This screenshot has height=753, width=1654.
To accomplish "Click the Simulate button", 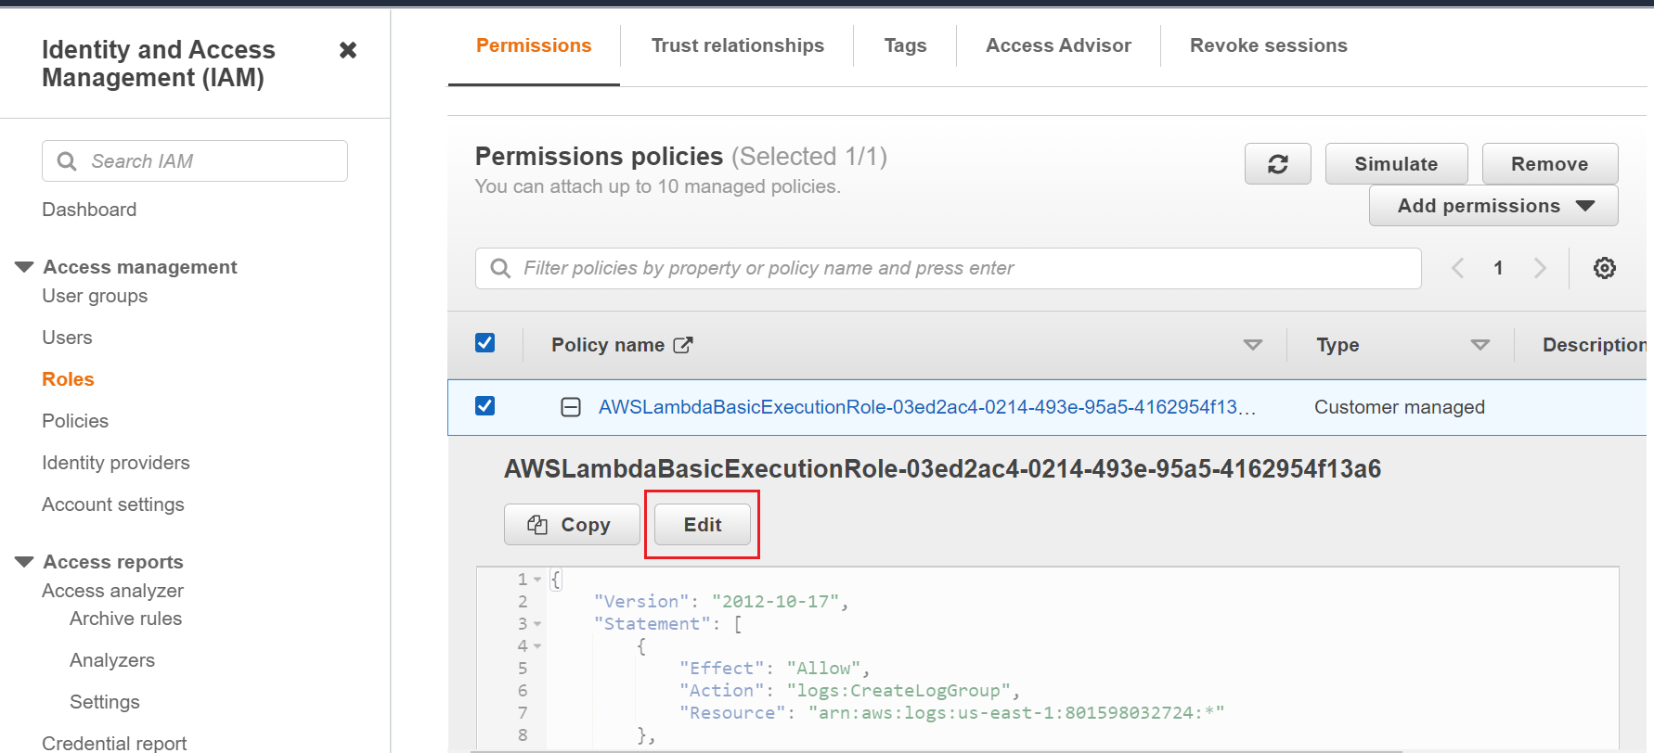I will click(1397, 164).
